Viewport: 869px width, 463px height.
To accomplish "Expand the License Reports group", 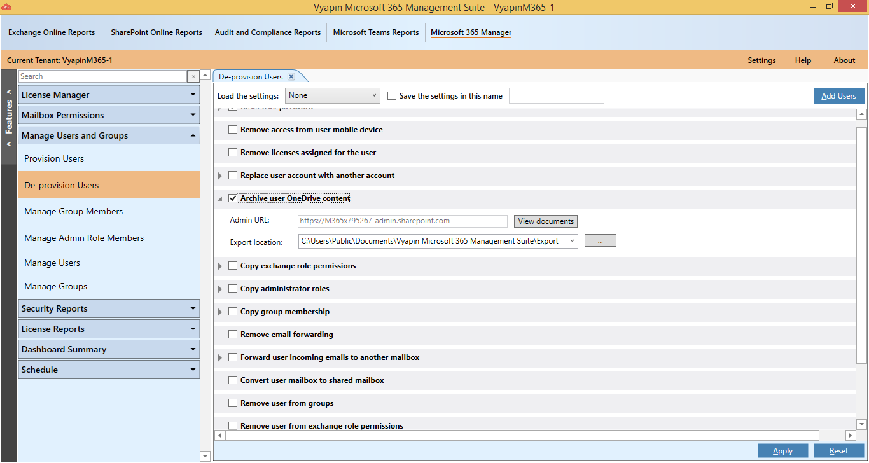I will tap(109, 329).
